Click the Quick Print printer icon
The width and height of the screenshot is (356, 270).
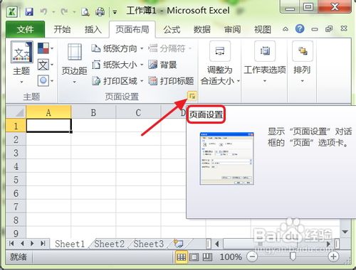coord(100,11)
